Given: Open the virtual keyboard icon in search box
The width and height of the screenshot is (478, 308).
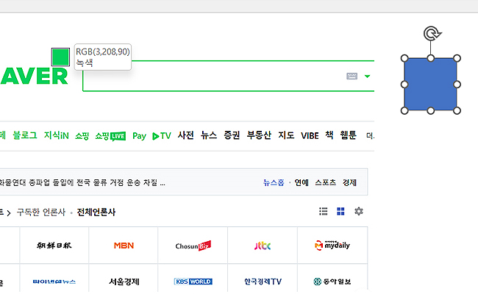Looking at the screenshot, I should [352, 76].
